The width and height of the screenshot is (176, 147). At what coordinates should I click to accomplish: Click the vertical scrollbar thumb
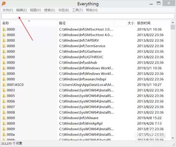(173, 27)
